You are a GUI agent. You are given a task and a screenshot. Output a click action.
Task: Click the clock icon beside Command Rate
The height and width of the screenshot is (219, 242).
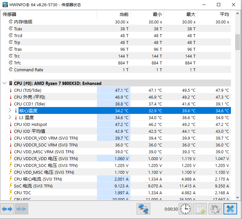tap(11, 70)
